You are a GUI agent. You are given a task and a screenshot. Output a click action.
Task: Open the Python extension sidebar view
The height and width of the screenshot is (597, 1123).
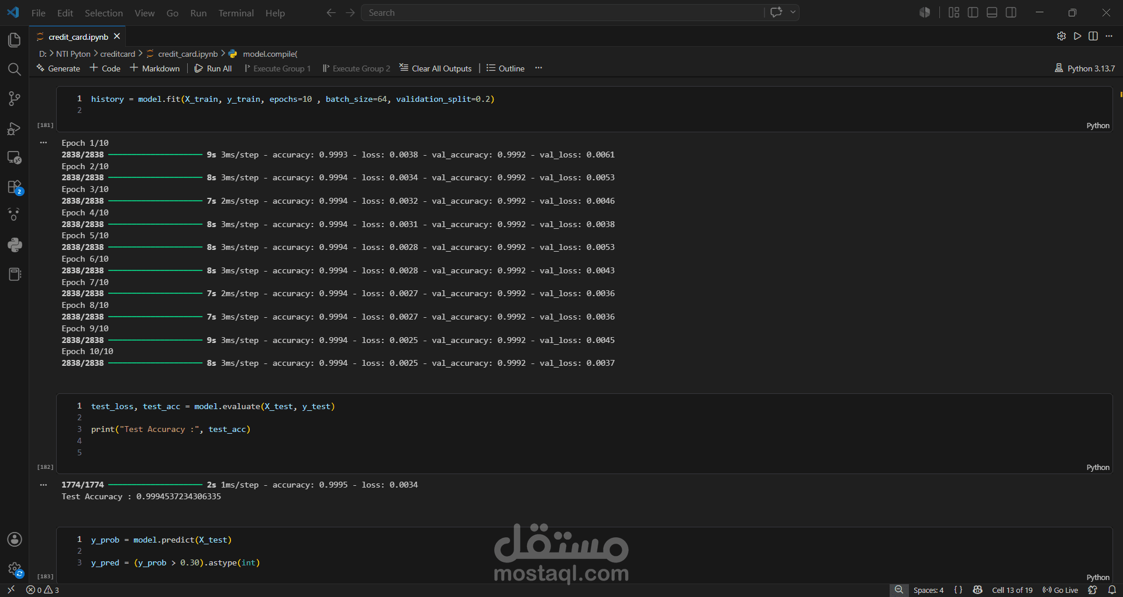pos(15,245)
